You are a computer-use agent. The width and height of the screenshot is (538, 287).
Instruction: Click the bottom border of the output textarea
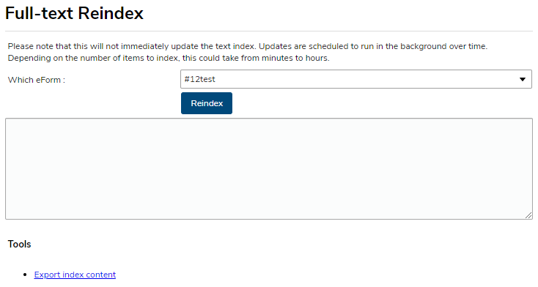[269, 219]
